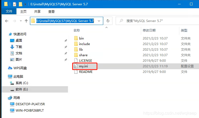
Task: Click the pin icon next to 下载
Action: coord(66,47)
